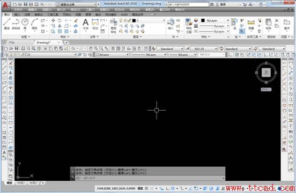This screenshot has height=193, width=296.
Task: Expand the Modify (修改) panel title
Action: 64,37
